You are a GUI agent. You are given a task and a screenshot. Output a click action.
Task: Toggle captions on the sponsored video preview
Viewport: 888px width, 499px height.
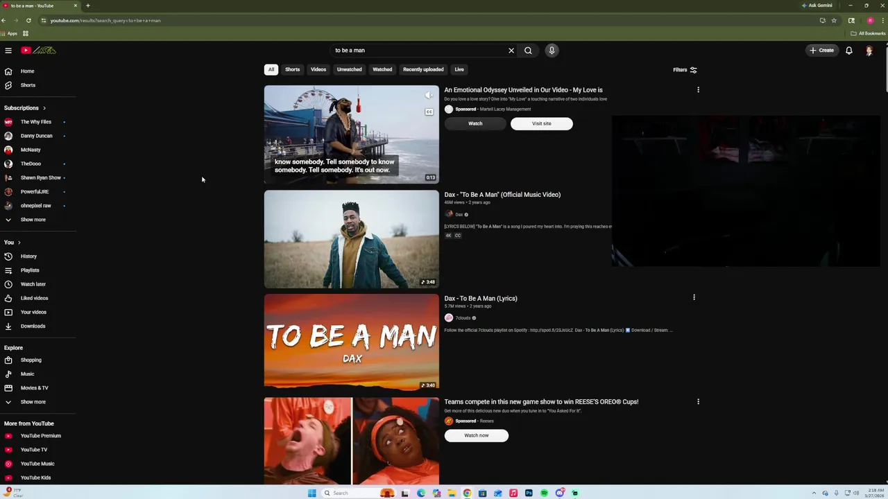(x=429, y=112)
